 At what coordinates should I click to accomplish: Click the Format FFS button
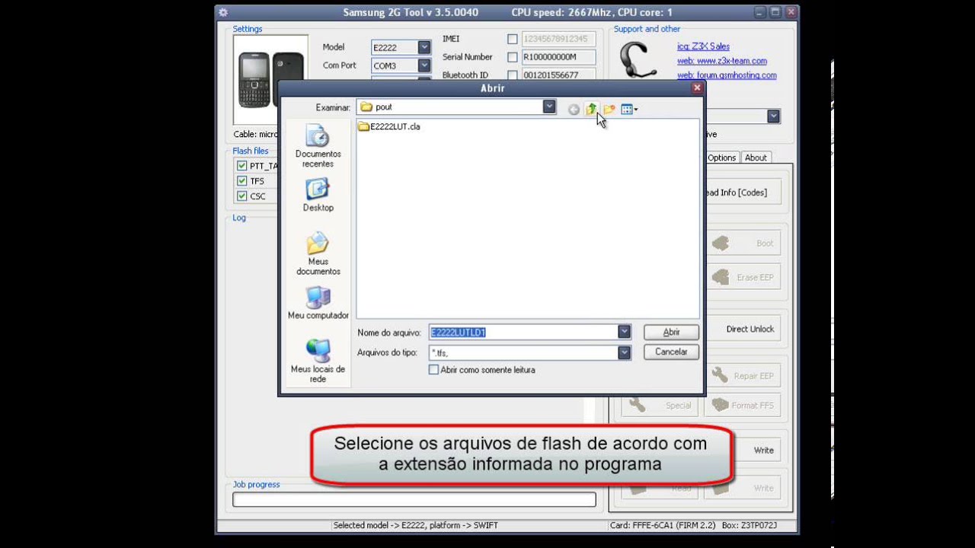(743, 406)
